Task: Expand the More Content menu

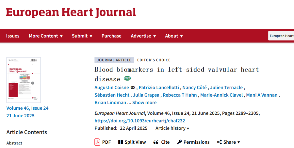Action: 45,36
